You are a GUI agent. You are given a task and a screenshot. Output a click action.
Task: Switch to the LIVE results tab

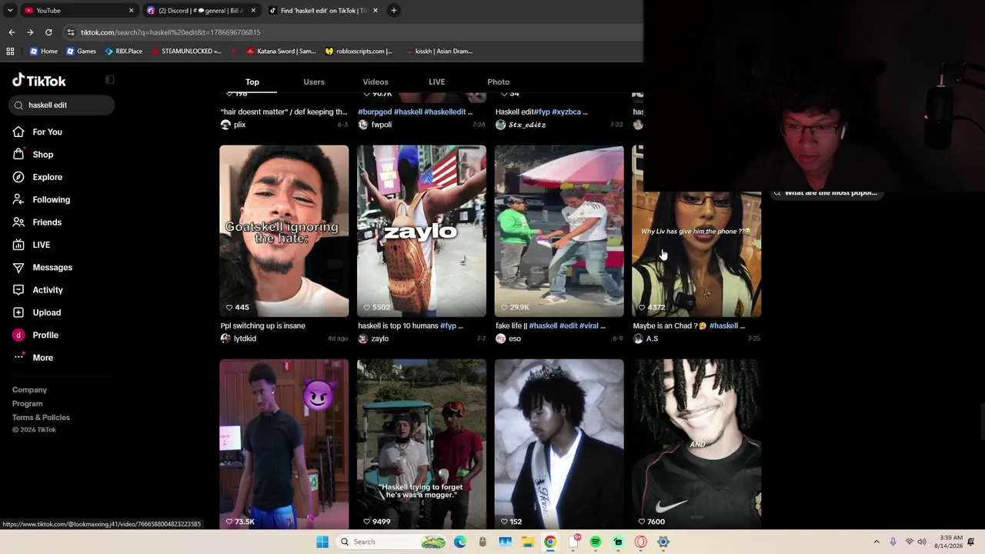(x=436, y=82)
